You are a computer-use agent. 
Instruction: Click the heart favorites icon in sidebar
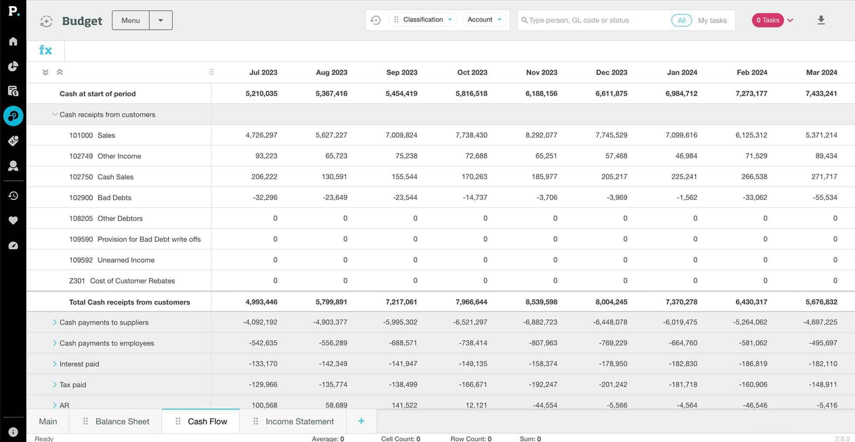pos(13,221)
